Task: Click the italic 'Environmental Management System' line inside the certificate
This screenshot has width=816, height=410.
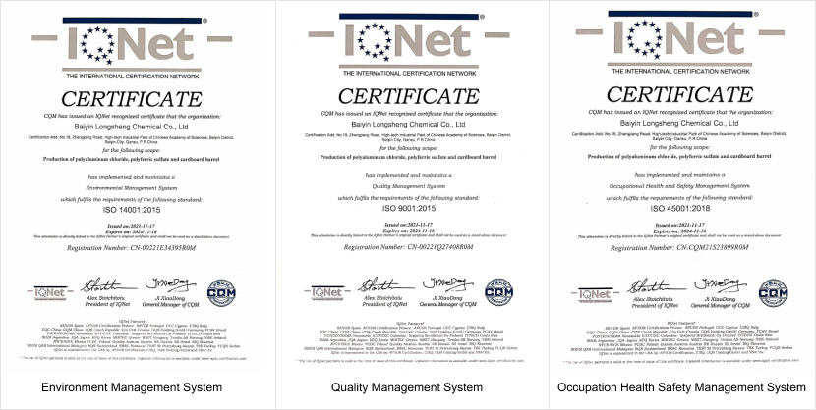Action: coord(132,188)
